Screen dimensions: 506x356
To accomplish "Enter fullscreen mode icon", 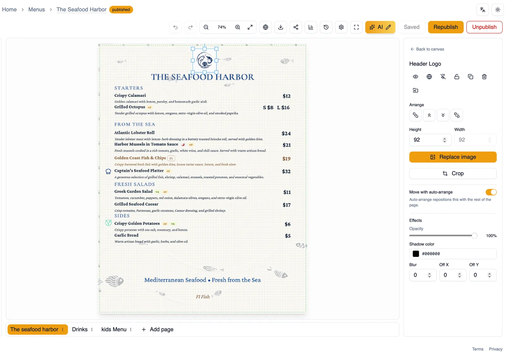I will 356,27.
